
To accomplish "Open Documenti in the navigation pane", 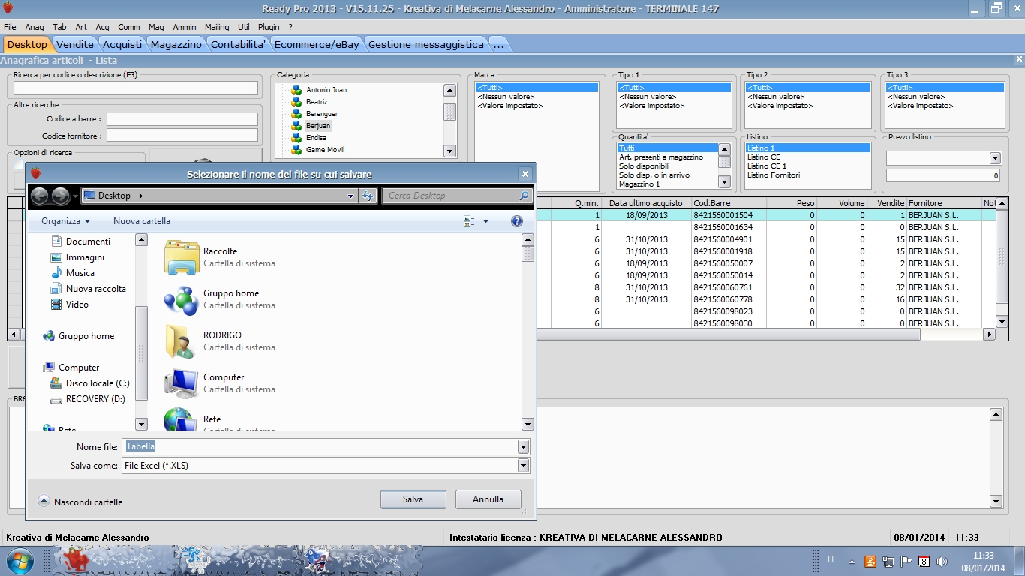I will (88, 241).
